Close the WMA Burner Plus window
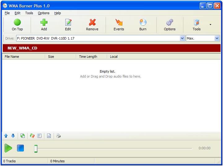The width and height of the screenshot is (223, 166). [x=217, y=6]
